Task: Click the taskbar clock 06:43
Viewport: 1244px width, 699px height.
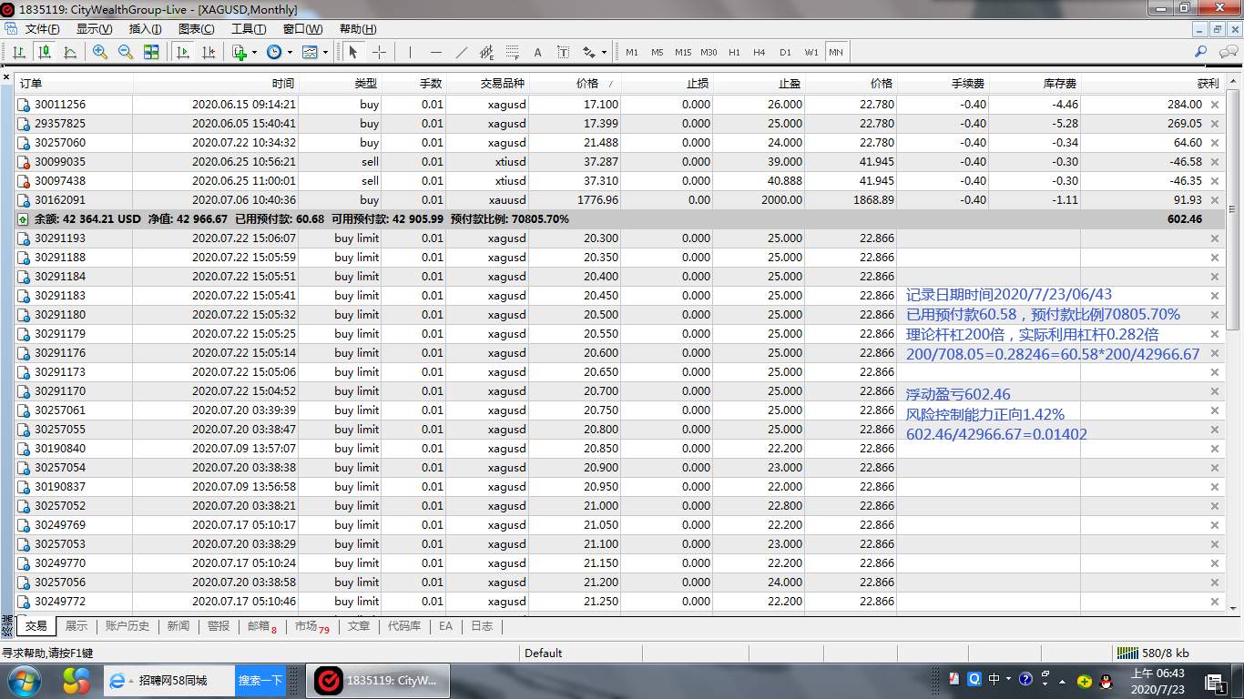Action: pyautogui.click(x=1157, y=681)
